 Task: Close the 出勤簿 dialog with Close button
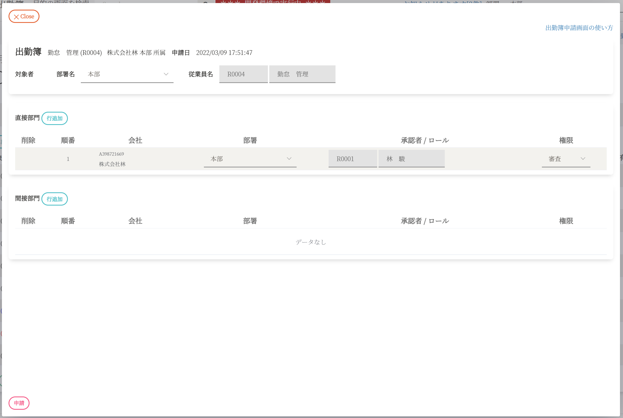[24, 17]
